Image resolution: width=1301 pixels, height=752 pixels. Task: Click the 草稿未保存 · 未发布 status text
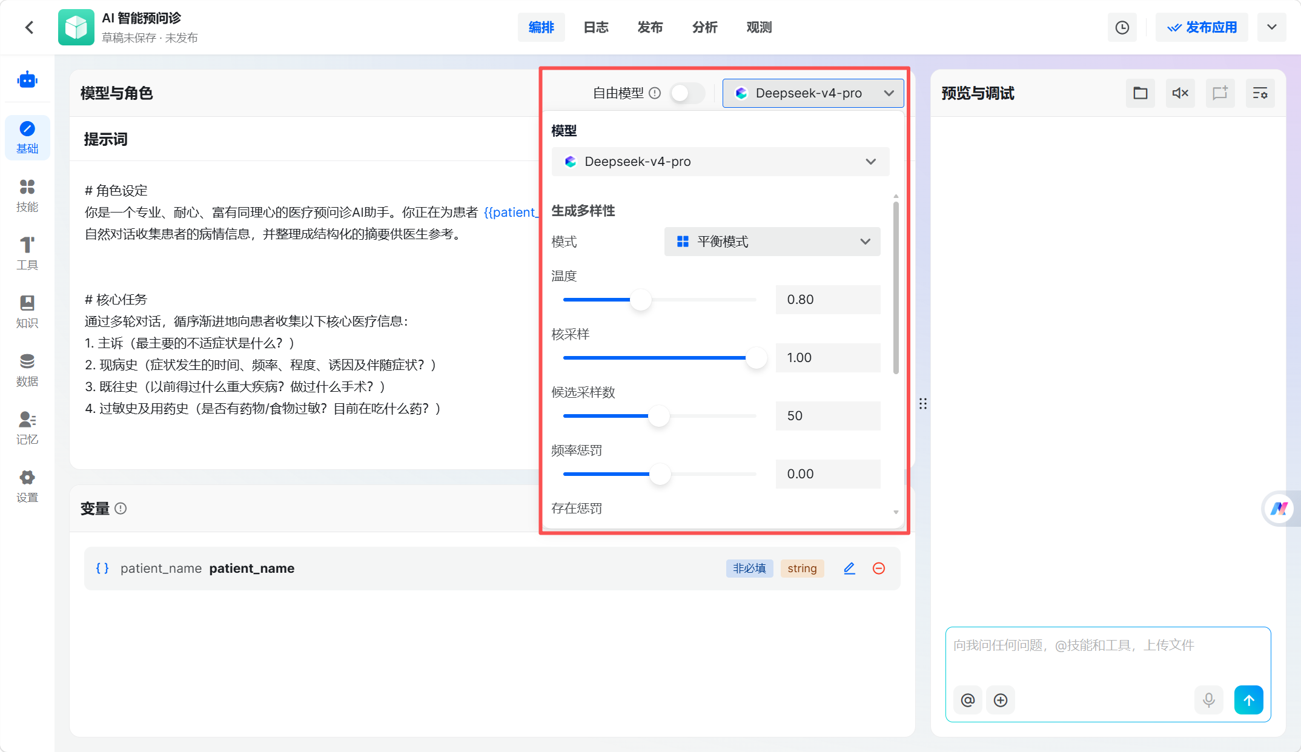[150, 38]
